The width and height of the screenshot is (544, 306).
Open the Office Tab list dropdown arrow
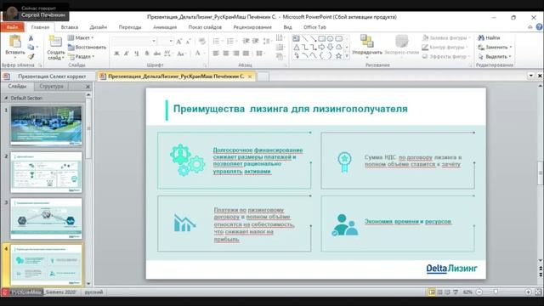(530, 76)
